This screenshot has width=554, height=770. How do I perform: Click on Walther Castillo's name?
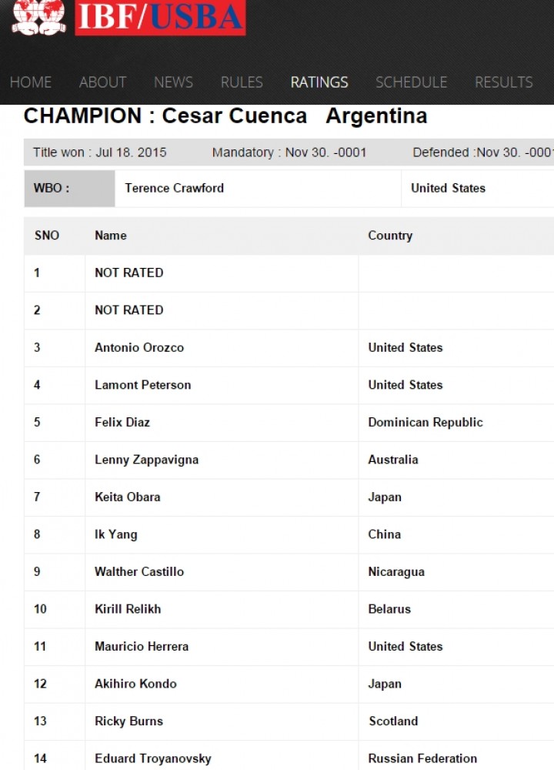point(139,571)
